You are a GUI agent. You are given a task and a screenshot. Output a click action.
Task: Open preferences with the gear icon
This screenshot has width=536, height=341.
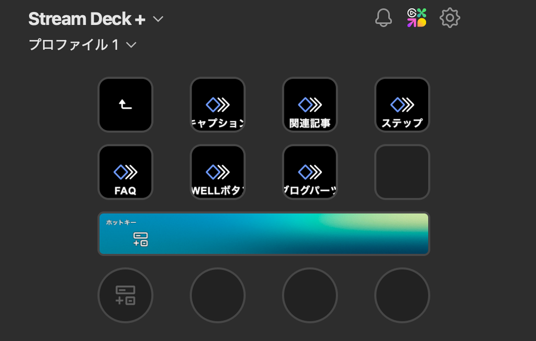click(450, 18)
